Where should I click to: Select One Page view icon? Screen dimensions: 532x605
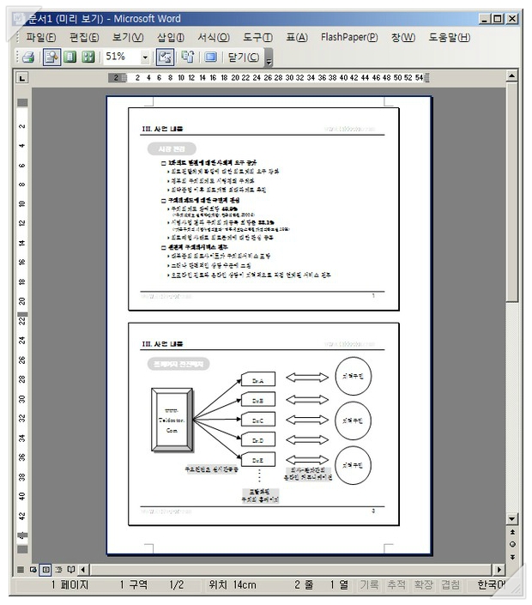[70, 57]
